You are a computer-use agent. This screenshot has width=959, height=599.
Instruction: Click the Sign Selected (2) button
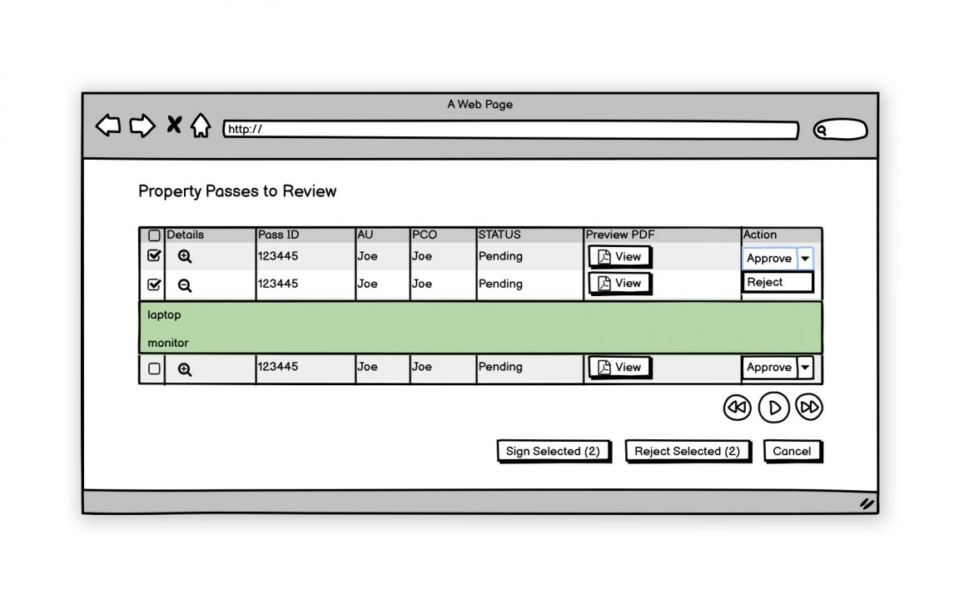tap(553, 451)
